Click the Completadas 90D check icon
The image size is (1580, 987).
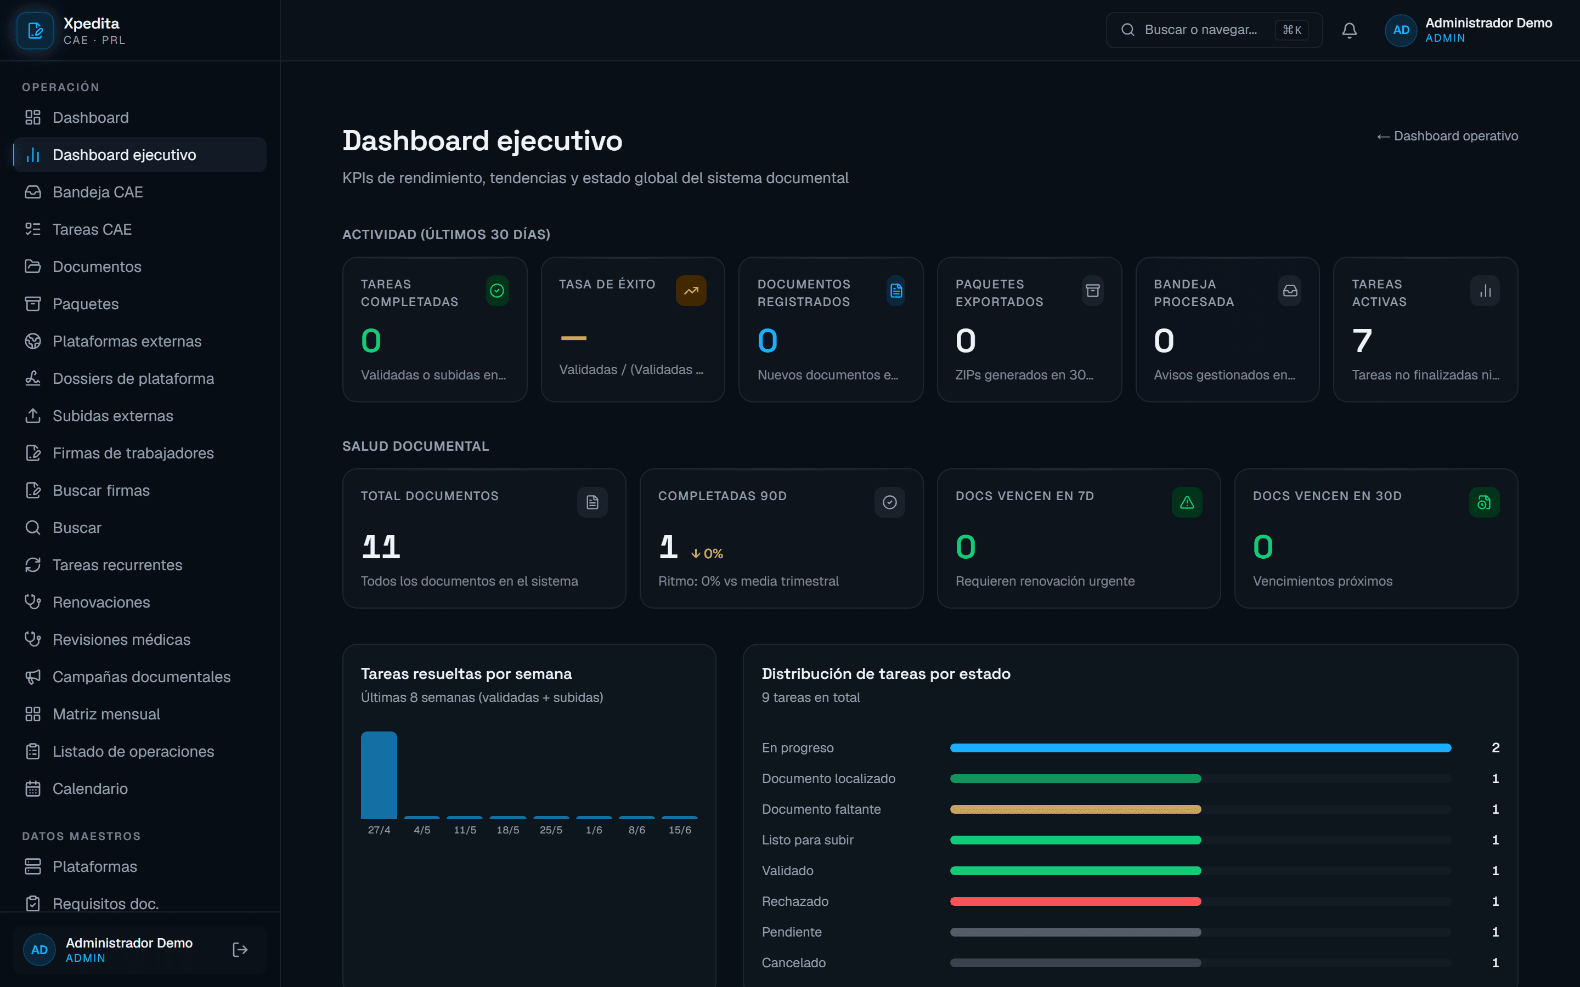click(x=889, y=502)
